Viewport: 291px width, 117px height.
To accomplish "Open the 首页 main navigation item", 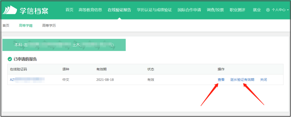I will point(69,10).
